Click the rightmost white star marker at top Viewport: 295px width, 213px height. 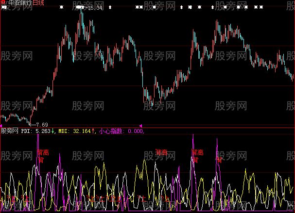tap(261, 8)
